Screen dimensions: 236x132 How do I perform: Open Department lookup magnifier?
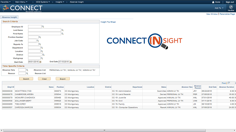pyautogui.click(x=42, y=48)
